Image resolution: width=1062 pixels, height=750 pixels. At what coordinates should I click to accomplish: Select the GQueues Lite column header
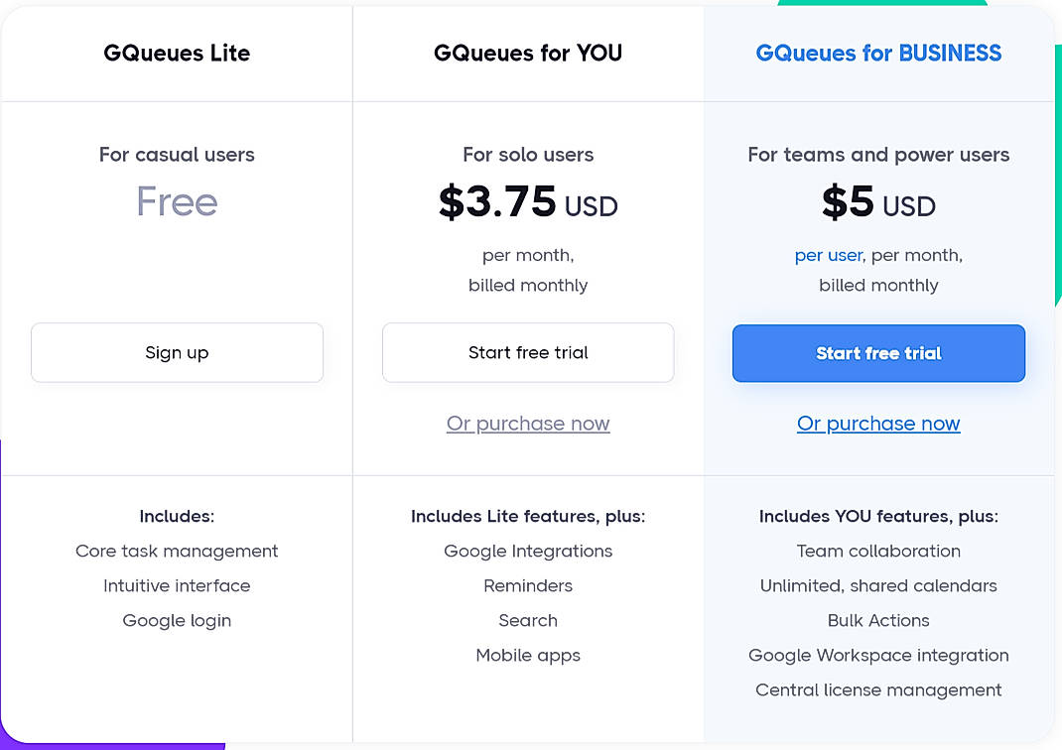(177, 54)
